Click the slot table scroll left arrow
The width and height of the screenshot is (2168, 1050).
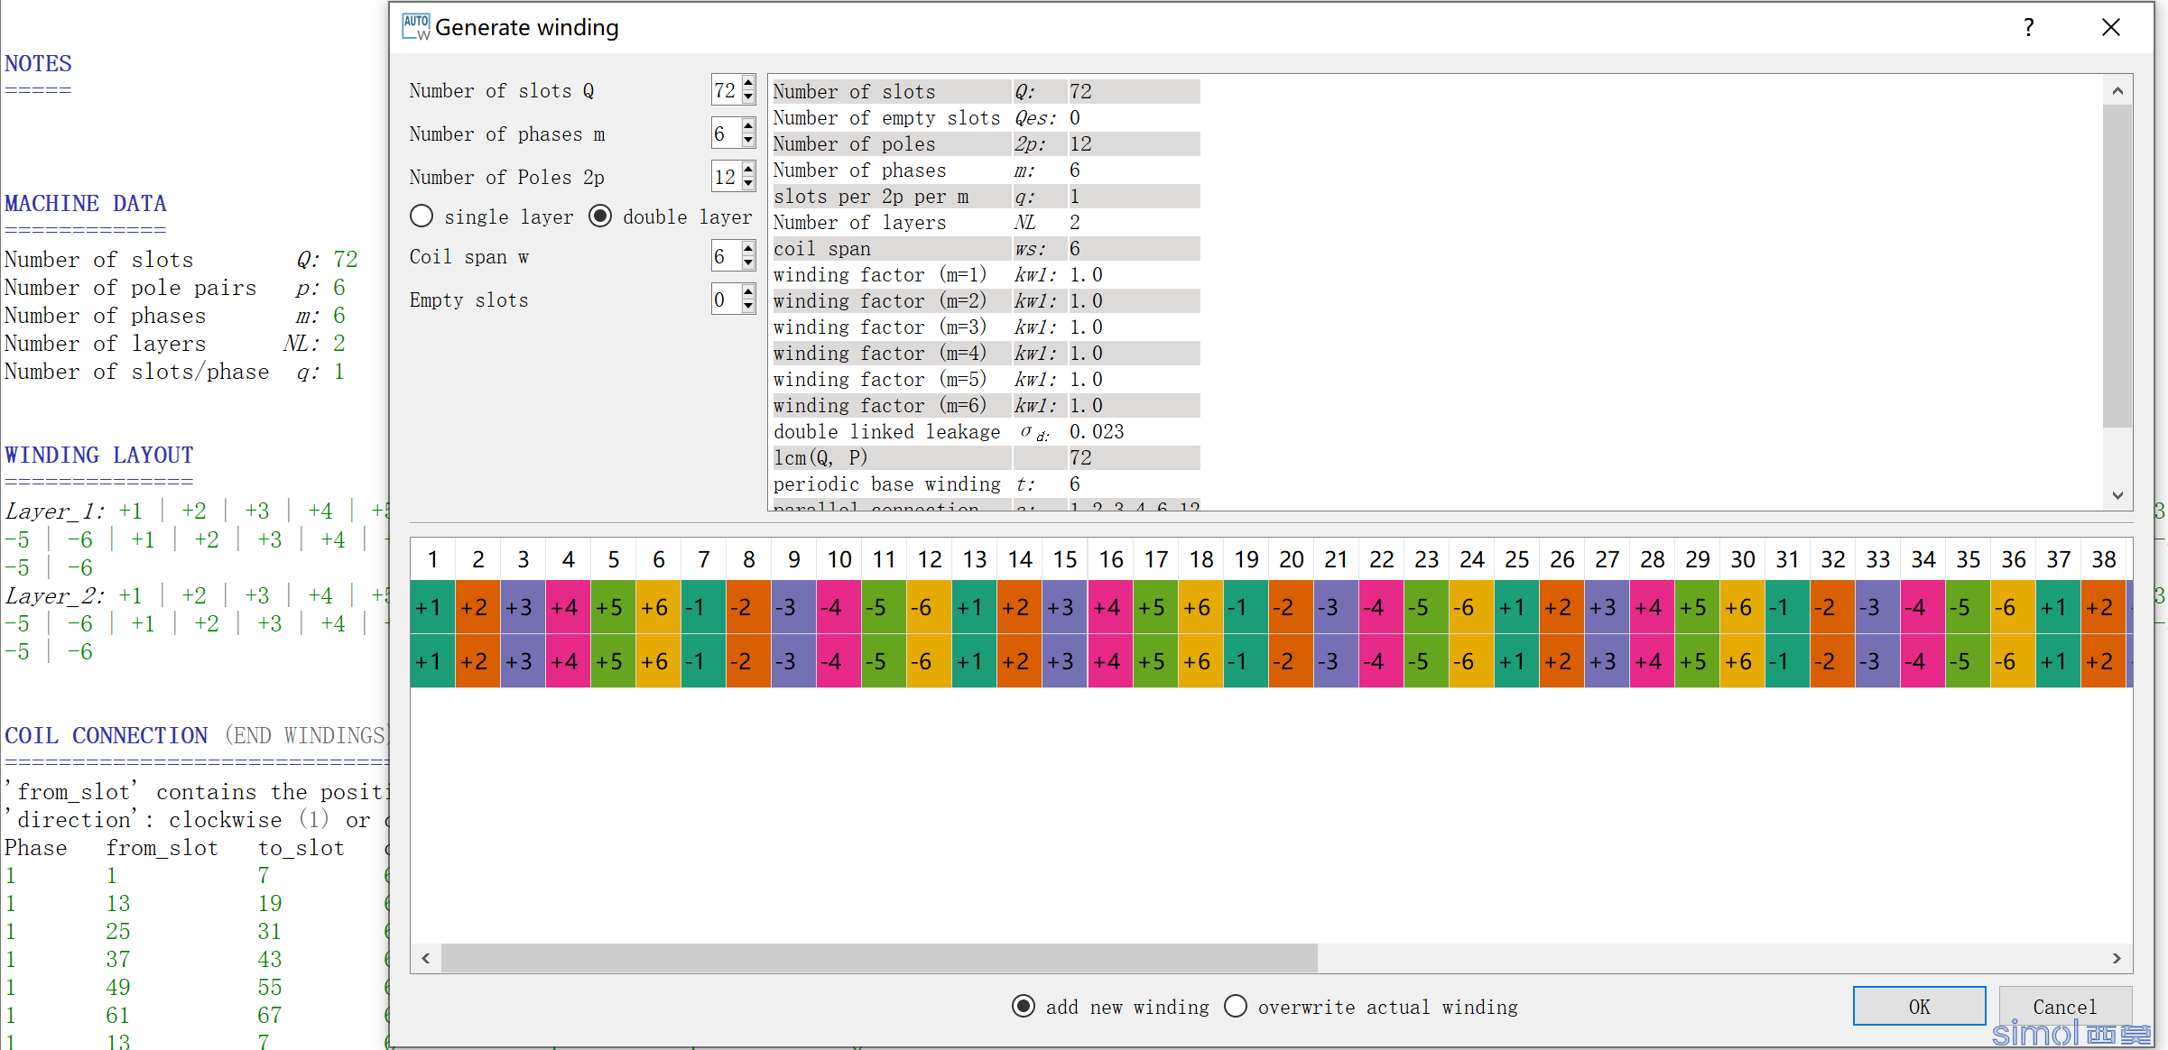(x=425, y=958)
